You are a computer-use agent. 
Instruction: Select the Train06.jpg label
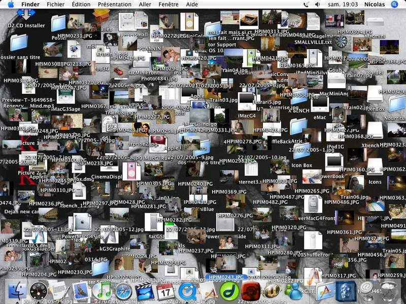pos(354,197)
